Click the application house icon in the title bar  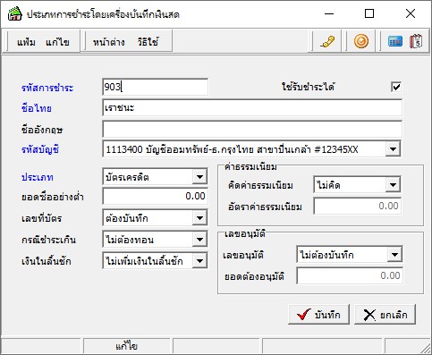coord(15,13)
